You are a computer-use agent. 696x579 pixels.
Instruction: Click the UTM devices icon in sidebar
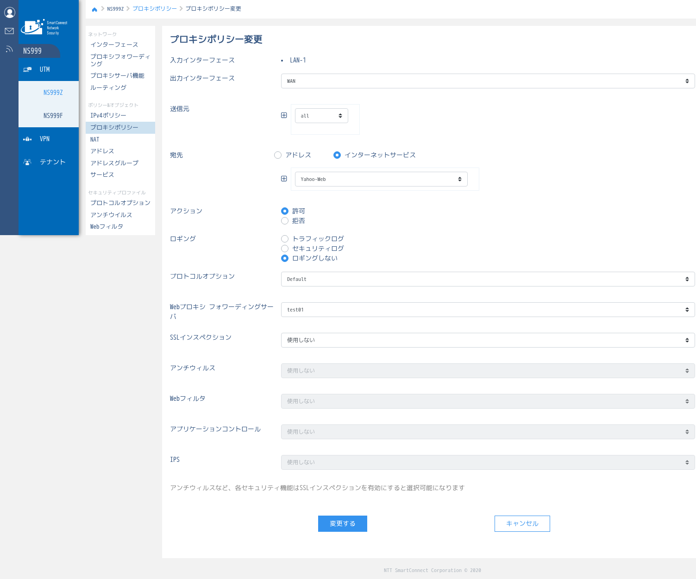(x=27, y=69)
